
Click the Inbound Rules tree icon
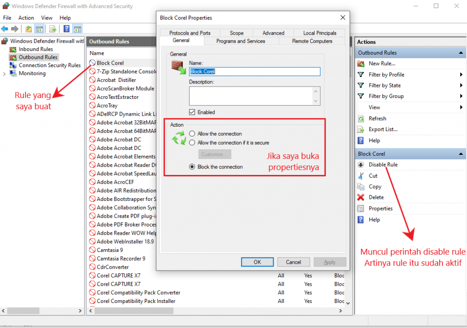(x=13, y=49)
